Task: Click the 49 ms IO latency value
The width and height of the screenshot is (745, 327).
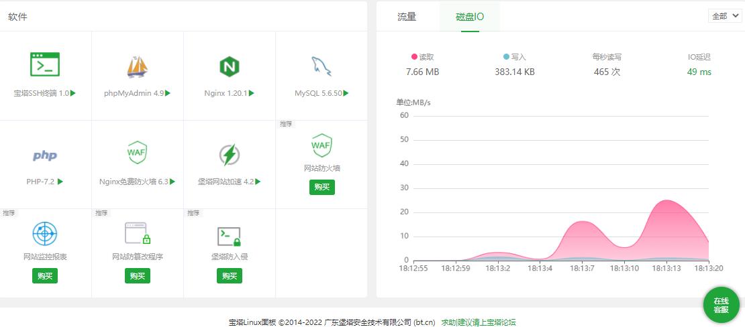Action: [x=699, y=72]
